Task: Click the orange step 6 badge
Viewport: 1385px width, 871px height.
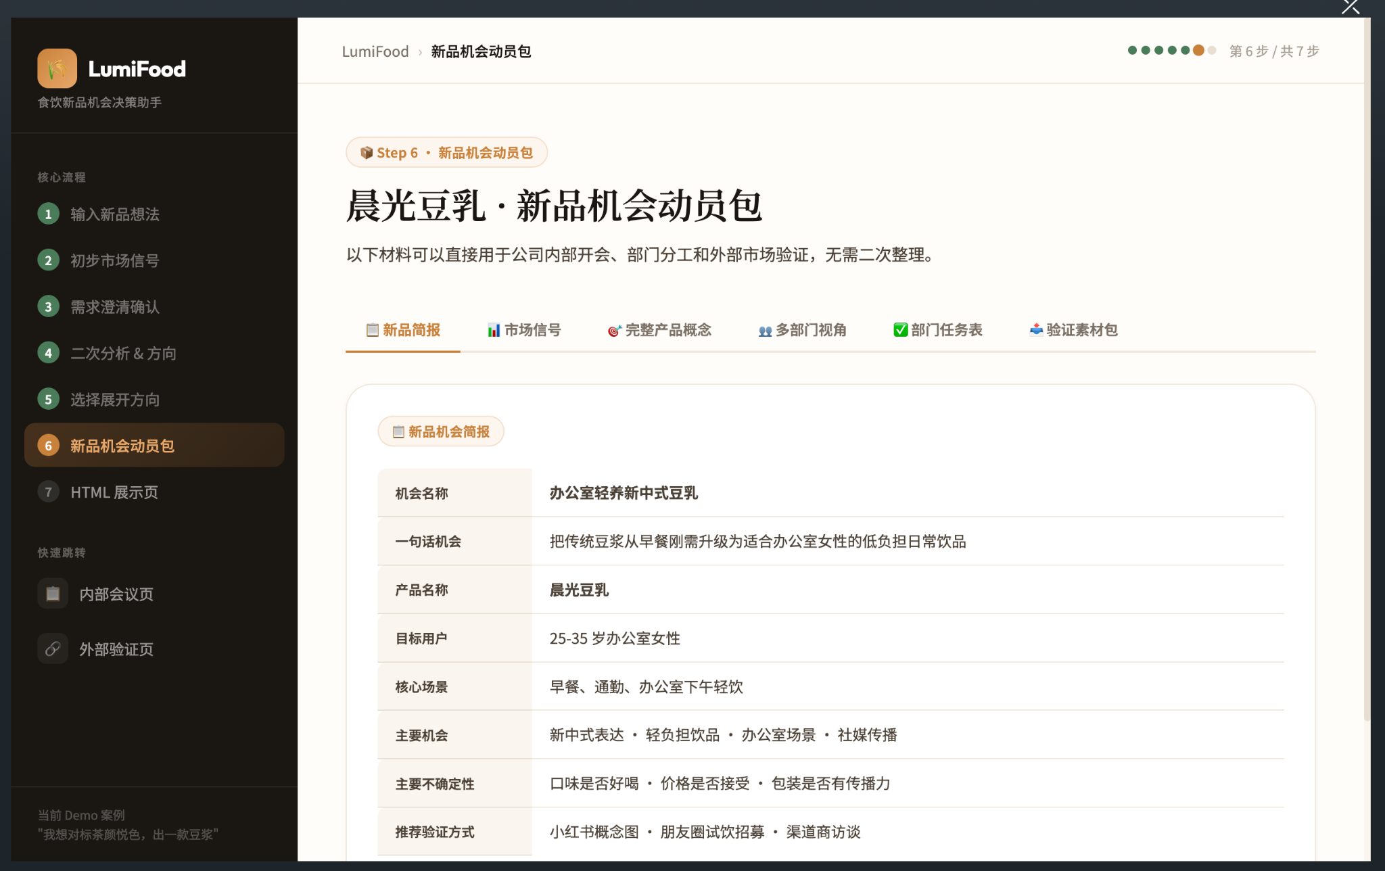Action: coord(48,446)
